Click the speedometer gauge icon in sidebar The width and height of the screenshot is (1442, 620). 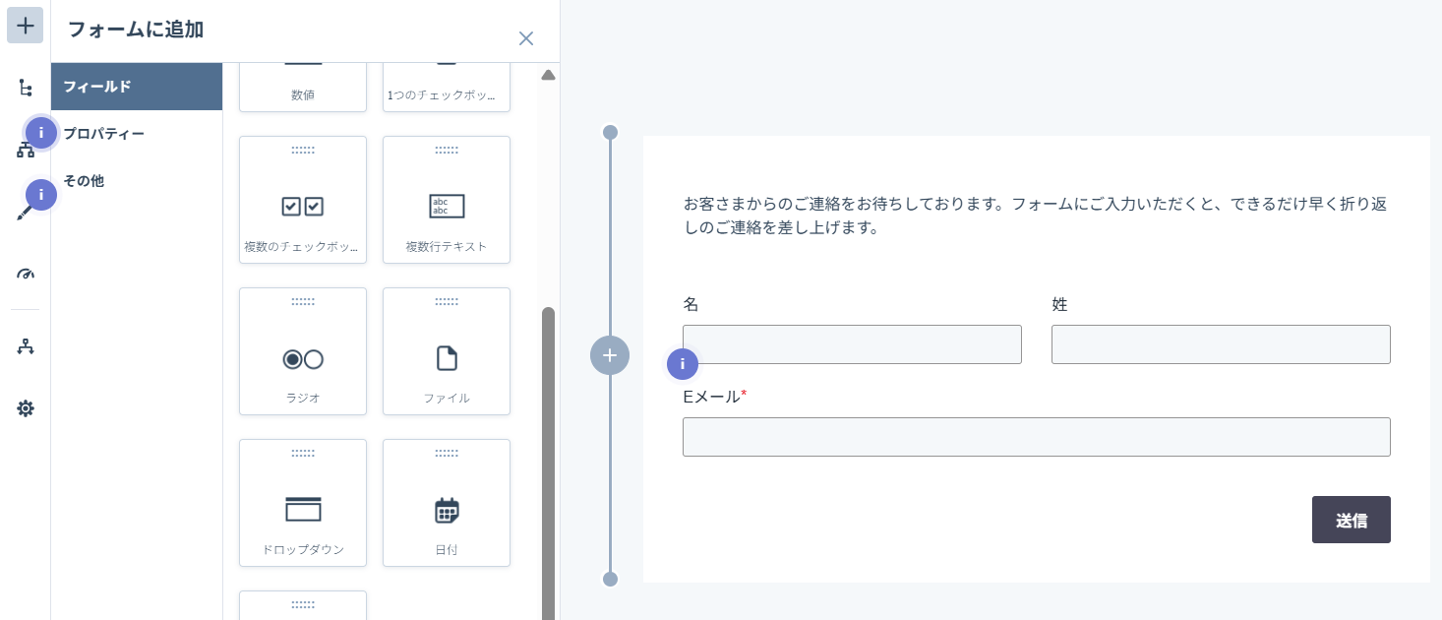coord(26,273)
